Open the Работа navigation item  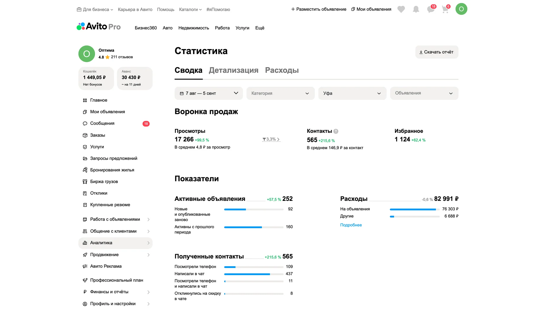(x=222, y=28)
